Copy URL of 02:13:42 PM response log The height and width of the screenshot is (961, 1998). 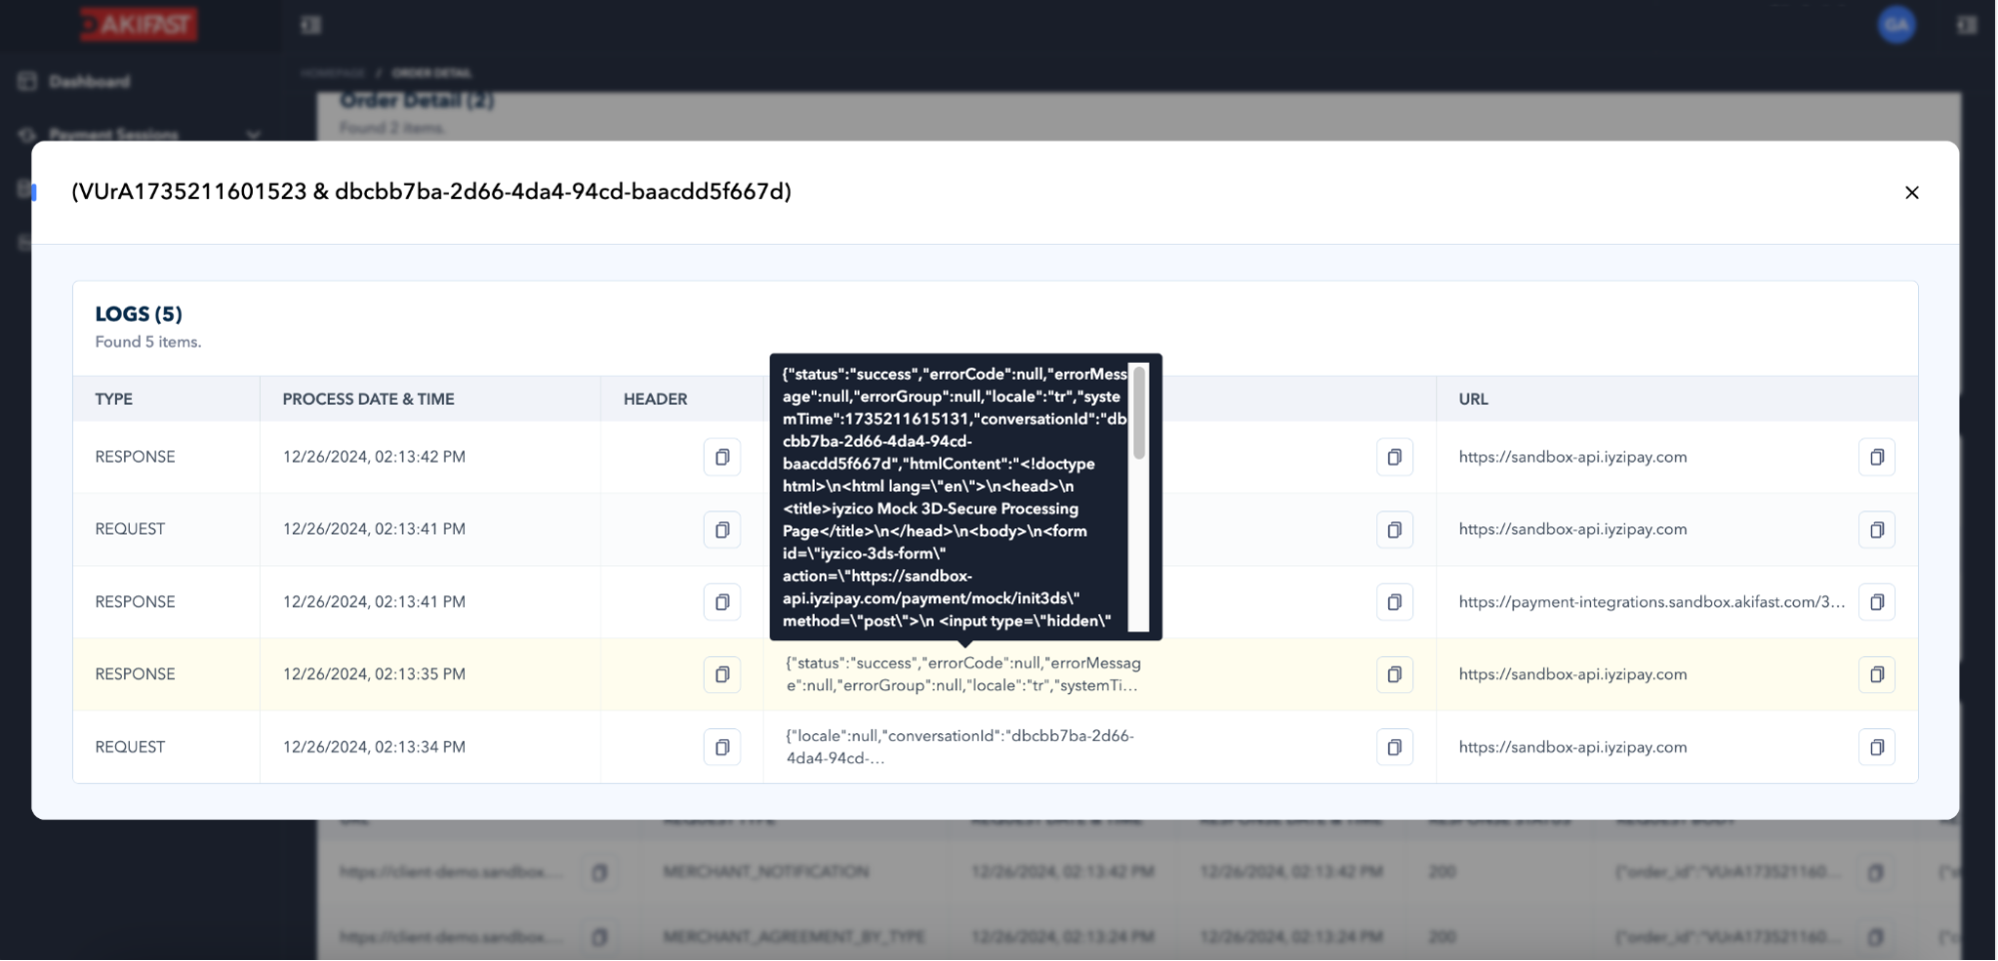1876,458
